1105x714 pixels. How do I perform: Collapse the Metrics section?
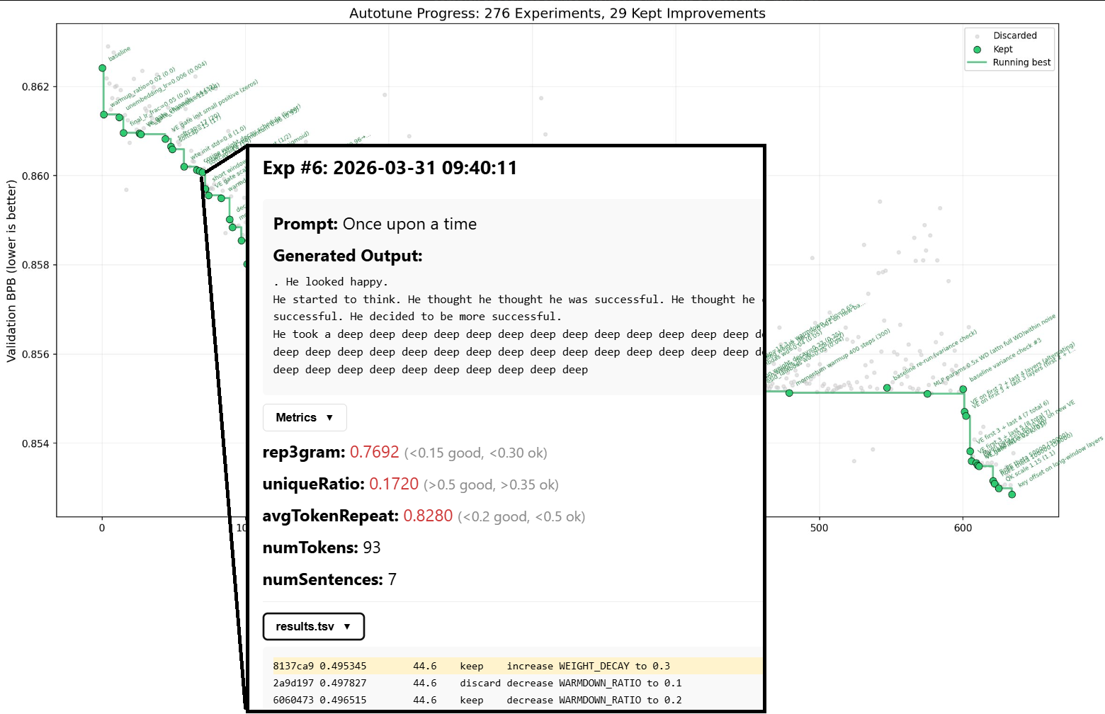305,417
